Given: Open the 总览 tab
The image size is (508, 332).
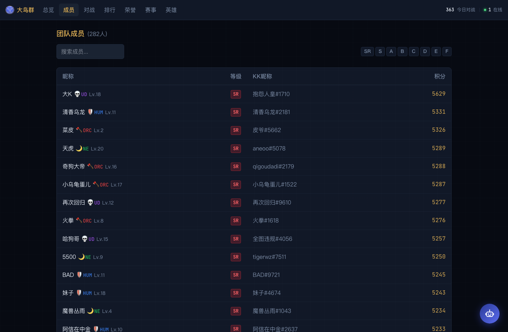Looking at the screenshot, I should click(x=48, y=10).
